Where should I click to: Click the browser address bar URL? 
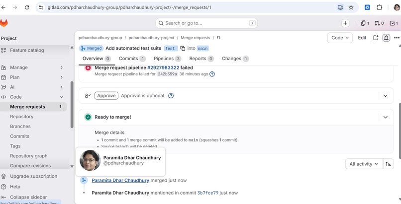coord(129,7)
